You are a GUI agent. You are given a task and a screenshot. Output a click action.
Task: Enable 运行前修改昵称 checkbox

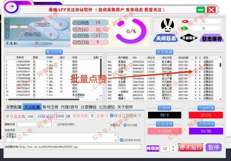tap(55, 124)
